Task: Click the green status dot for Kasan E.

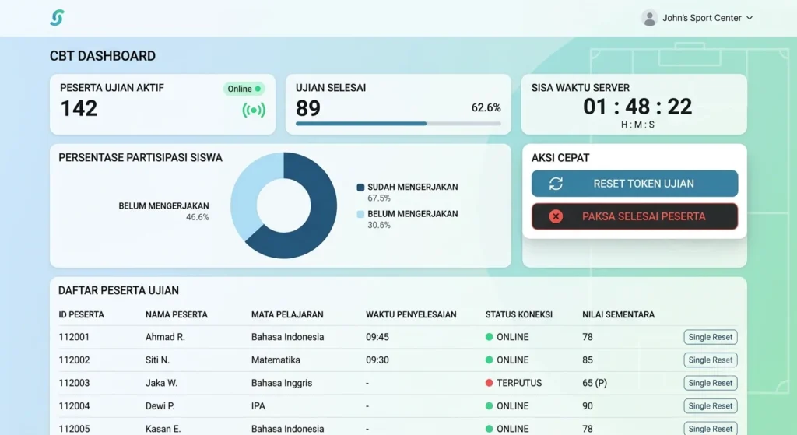Action: pyautogui.click(x=489, y=429)
